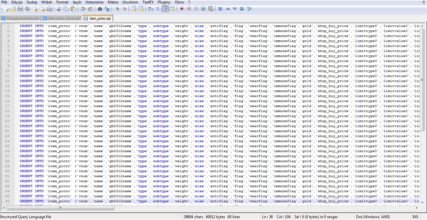This screenshot has width=427, height=220.
Task: Run macro multiple times
Action: point(203,9)
